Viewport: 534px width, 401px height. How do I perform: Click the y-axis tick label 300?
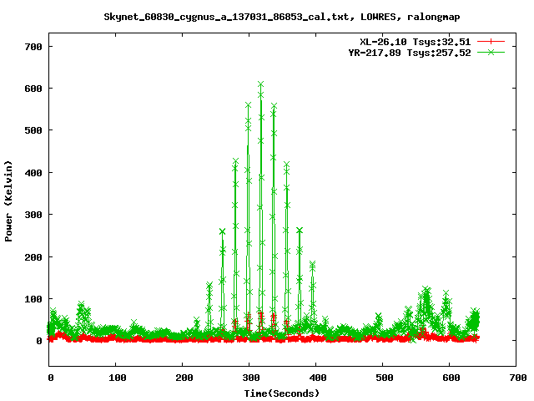33,215
